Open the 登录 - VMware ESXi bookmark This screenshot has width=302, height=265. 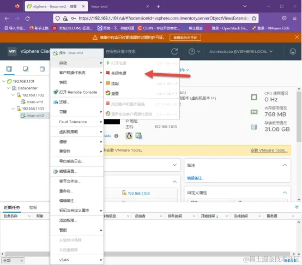(x=271, y=28)
